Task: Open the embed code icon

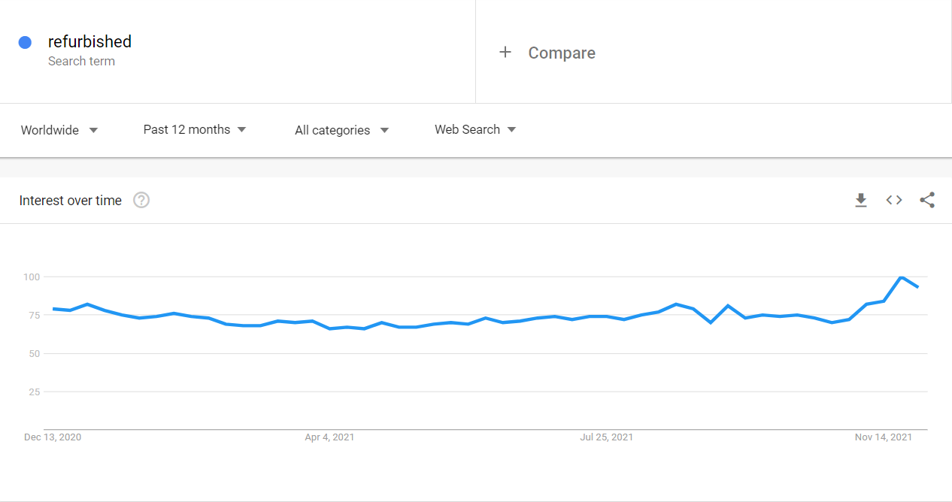Action: pos(894,200)
